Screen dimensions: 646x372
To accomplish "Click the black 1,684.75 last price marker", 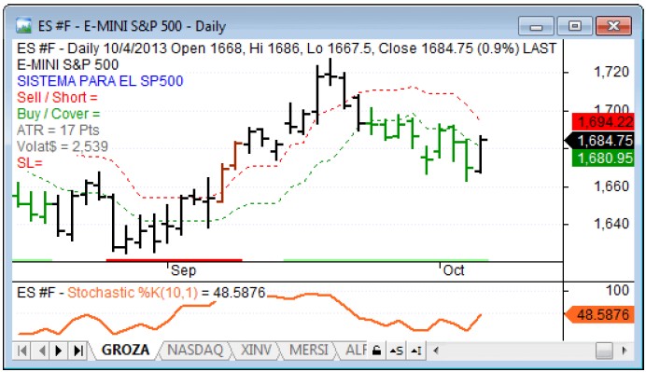I will tap(600, 141).
